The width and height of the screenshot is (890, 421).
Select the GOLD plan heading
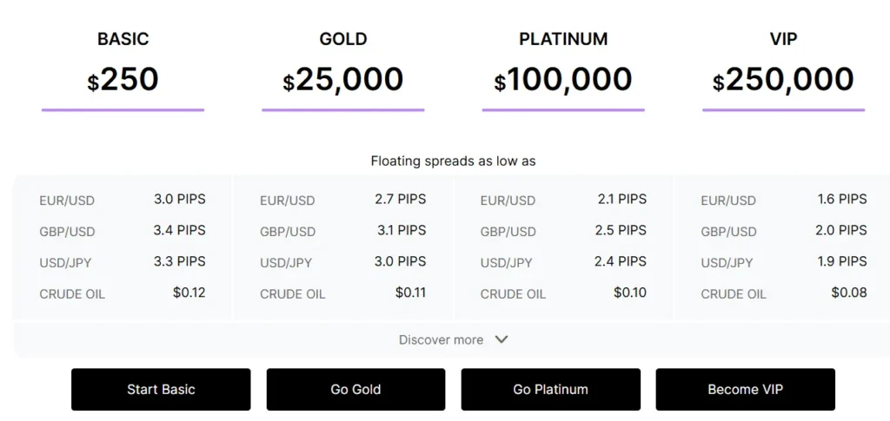tap(343, 39)
